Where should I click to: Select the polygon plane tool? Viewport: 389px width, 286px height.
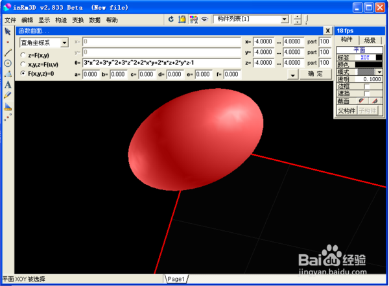pyautogui.click(x=8, y=74)
